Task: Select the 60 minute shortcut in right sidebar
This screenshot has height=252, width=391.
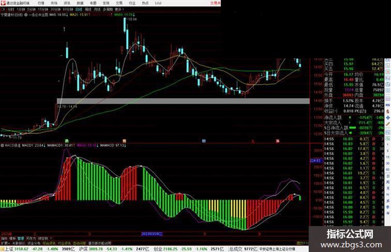Action: pos(388,169)
